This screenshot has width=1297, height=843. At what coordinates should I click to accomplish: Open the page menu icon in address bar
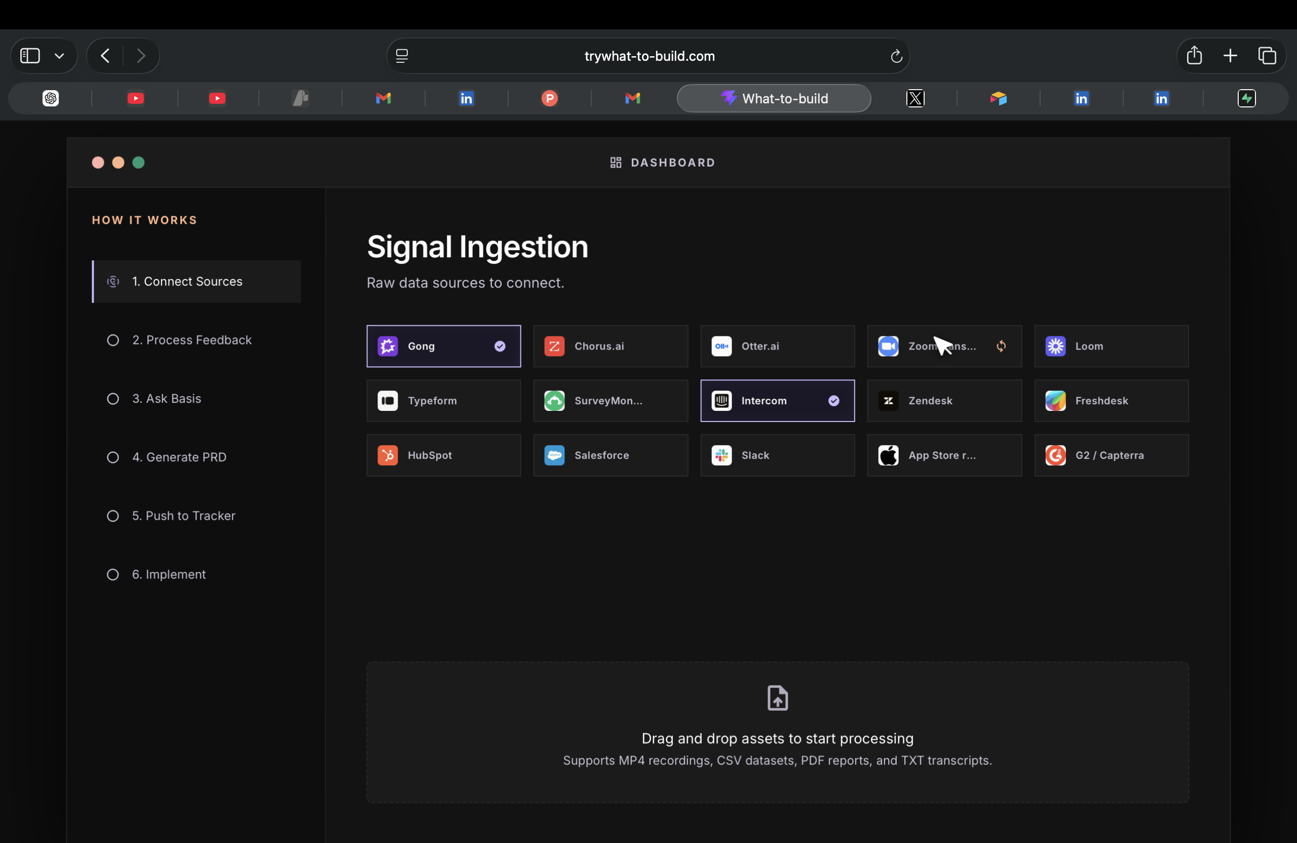pos(402,56)
